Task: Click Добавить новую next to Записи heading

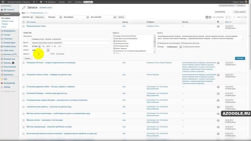Action: click(45, 7)
